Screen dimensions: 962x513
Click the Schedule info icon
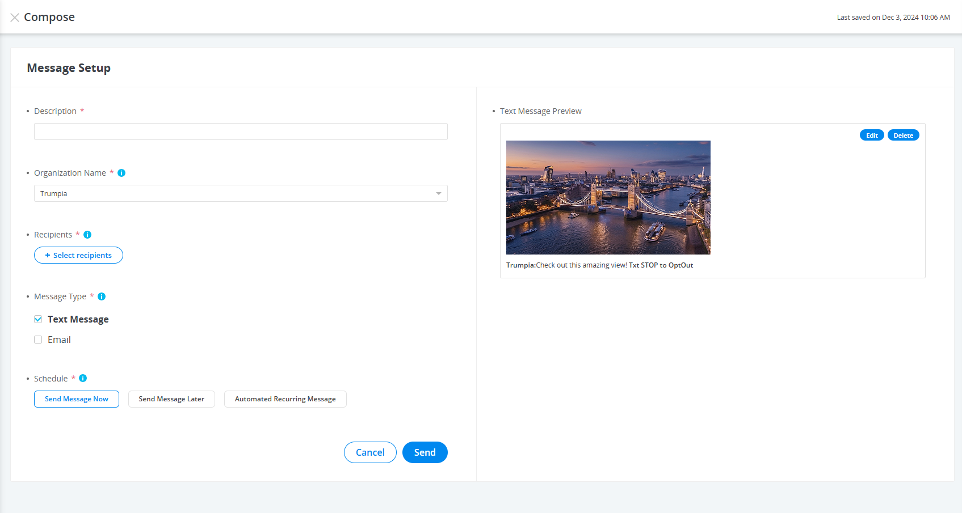click(x=83, y=378)
